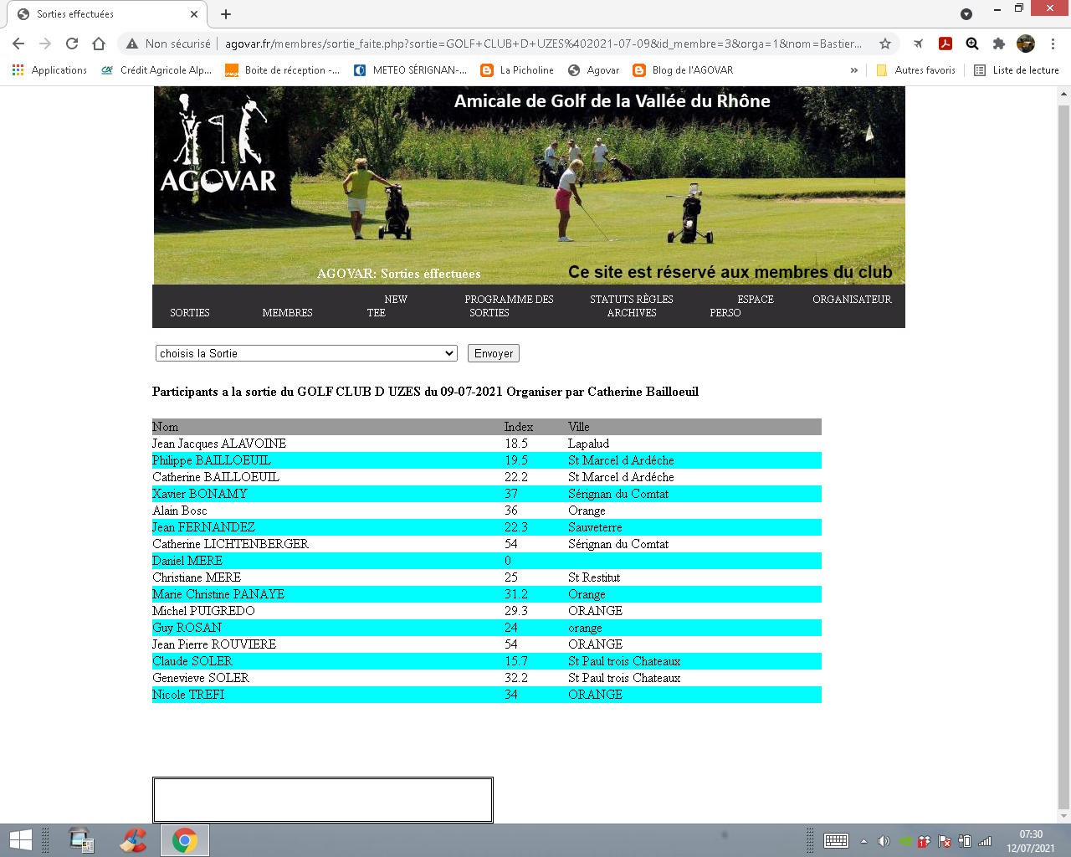Open the METEO SÉRIGNAN bookmark

pos(410,70)
